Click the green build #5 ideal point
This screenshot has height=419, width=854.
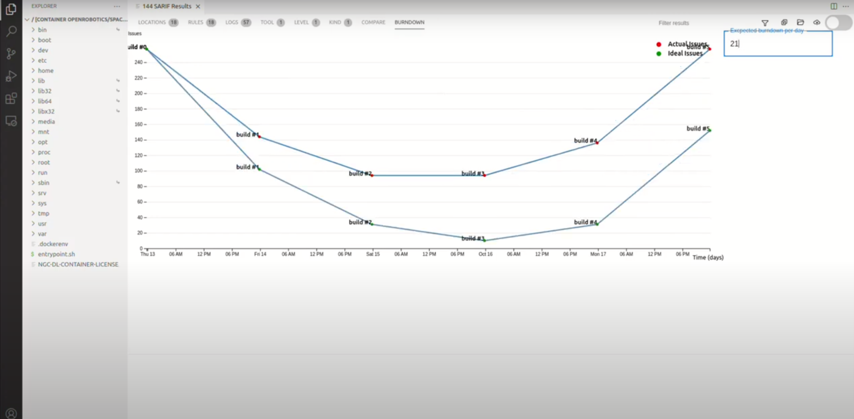[710, 130]
